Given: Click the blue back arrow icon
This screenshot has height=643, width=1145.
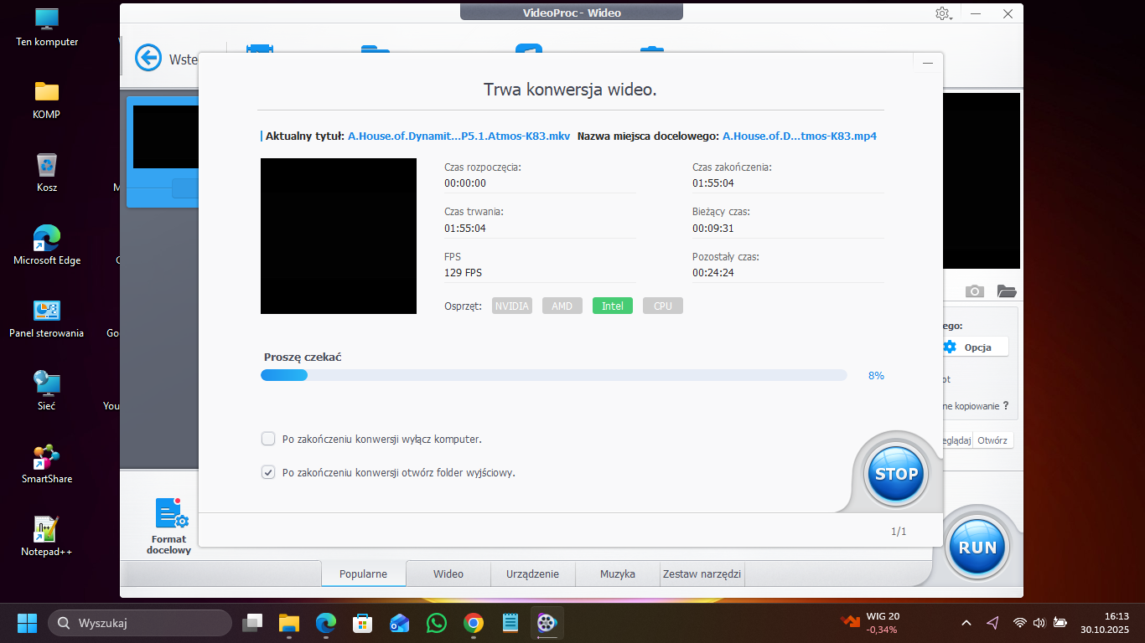Looking at the screenshot, I should coord(148,58).
